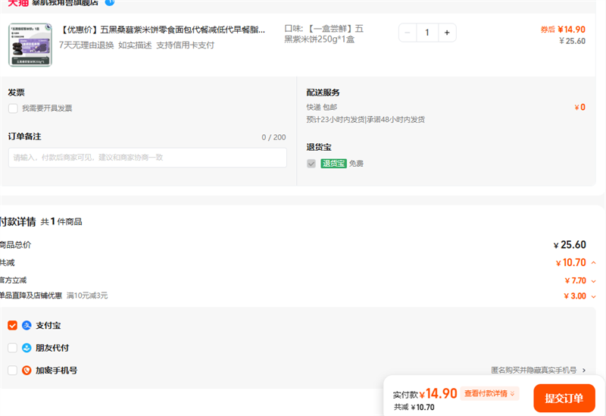This screenshot has width=606, height=416.
Task: Tick the 我需要开具发票 invoice checkbox
Action: (13, 108)
